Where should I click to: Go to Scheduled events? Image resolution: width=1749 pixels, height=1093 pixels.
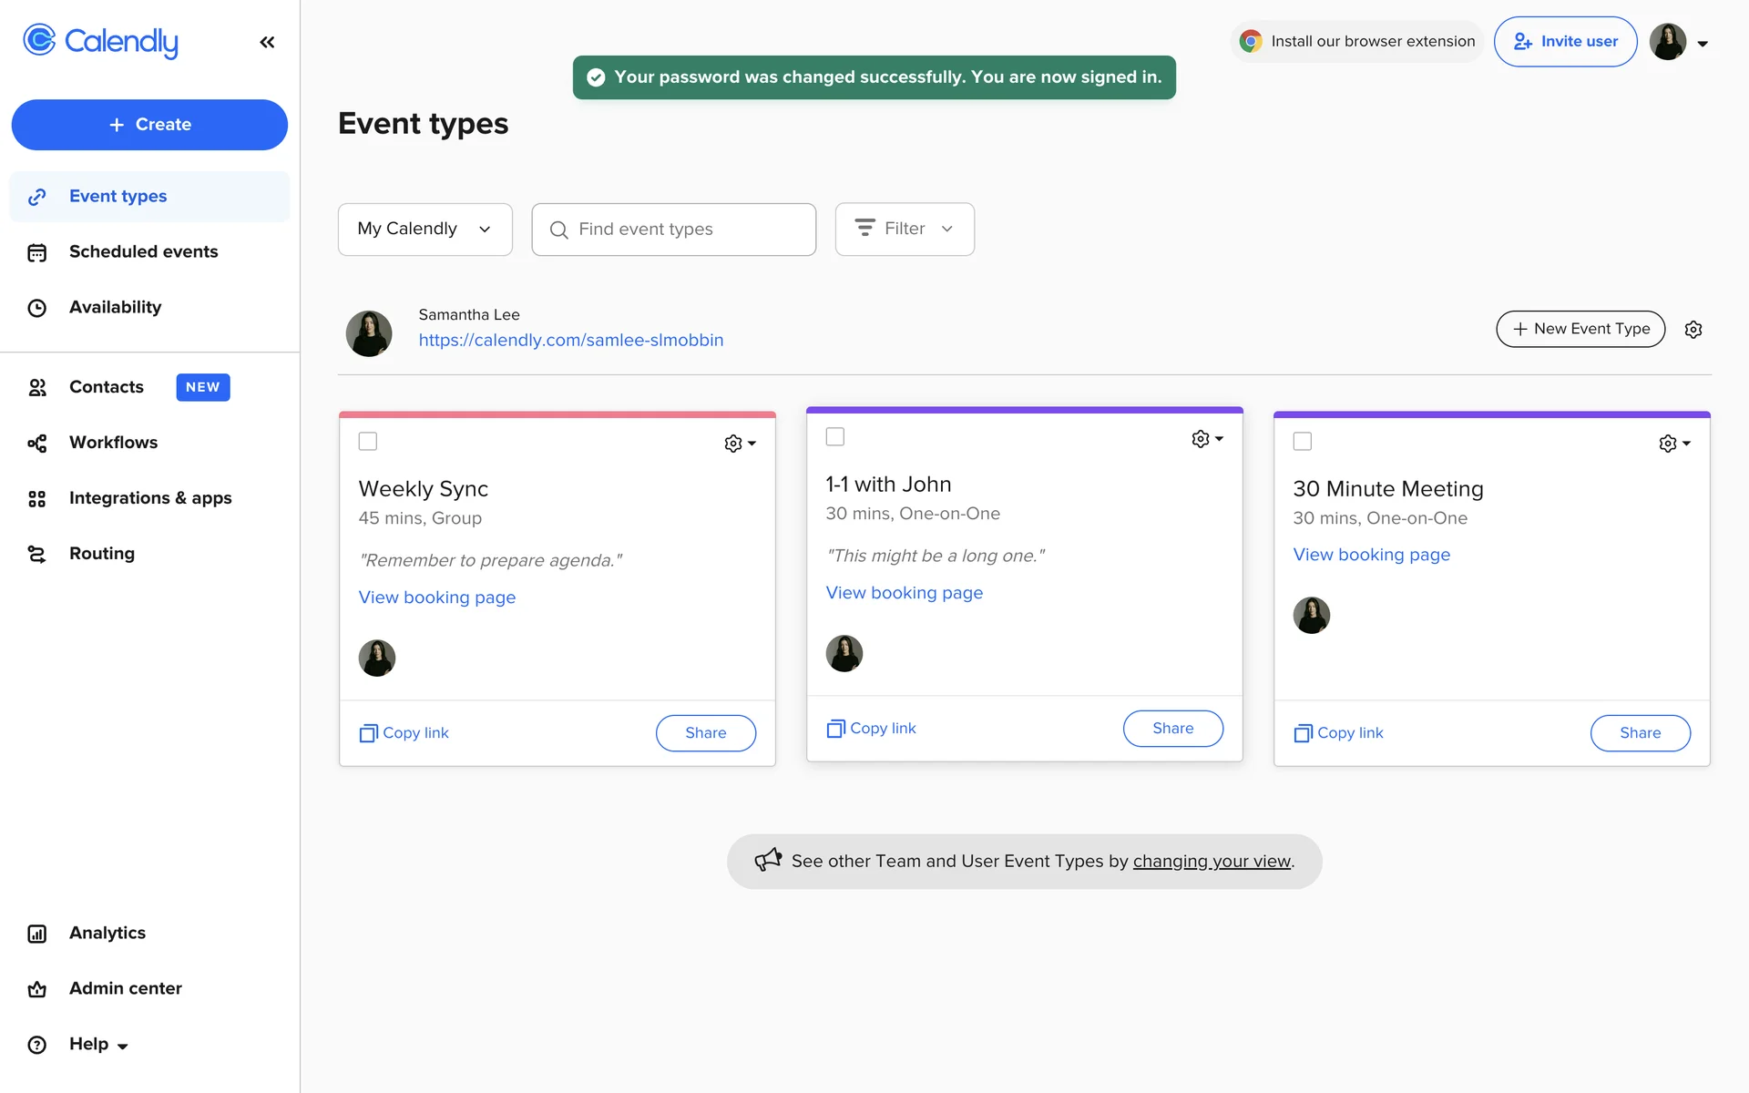[143, 252]
